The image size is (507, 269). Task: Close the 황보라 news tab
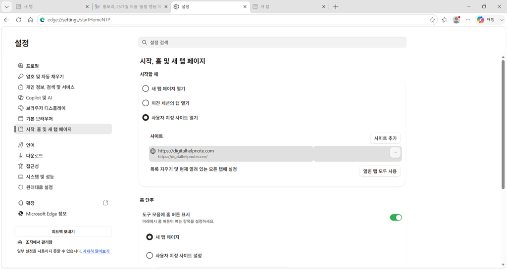pyautogui.click(x=166, y=6)
